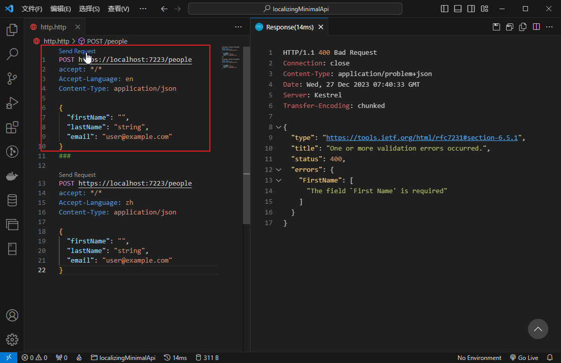This screenshot has height=363, width=561.
Task: Open the Source Control view
Action: pos(12,79)
